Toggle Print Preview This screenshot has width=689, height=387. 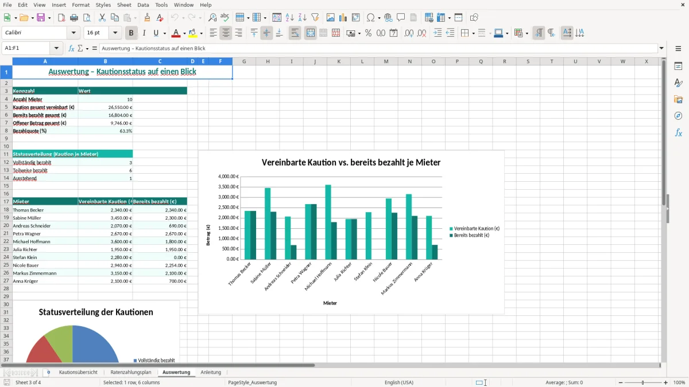87,18
